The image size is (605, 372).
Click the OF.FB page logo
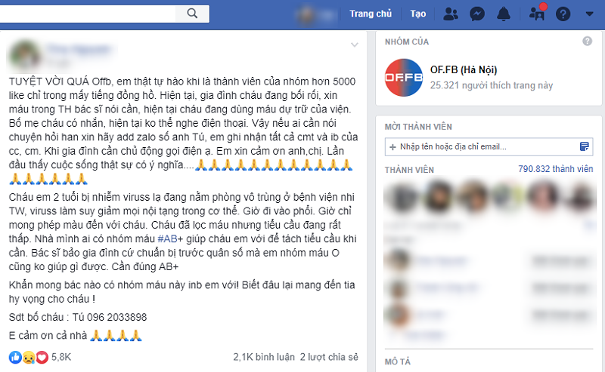coord(404,78)
